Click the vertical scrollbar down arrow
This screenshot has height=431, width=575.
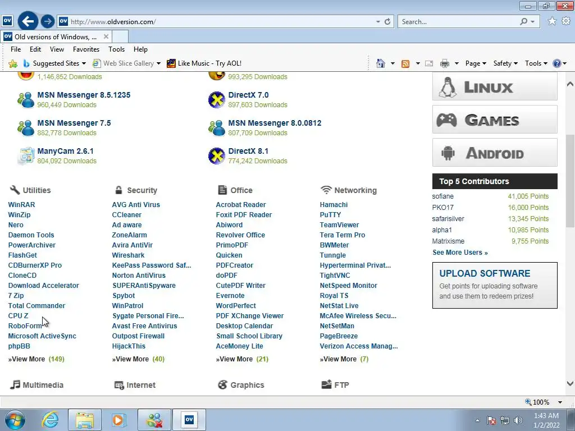pyautogui.click(x=570, y=384)
